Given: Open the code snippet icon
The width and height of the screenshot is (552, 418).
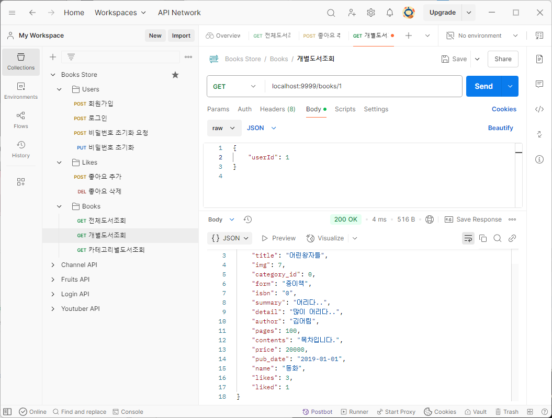Looking at the screenshot, I should tap(539, 109).
